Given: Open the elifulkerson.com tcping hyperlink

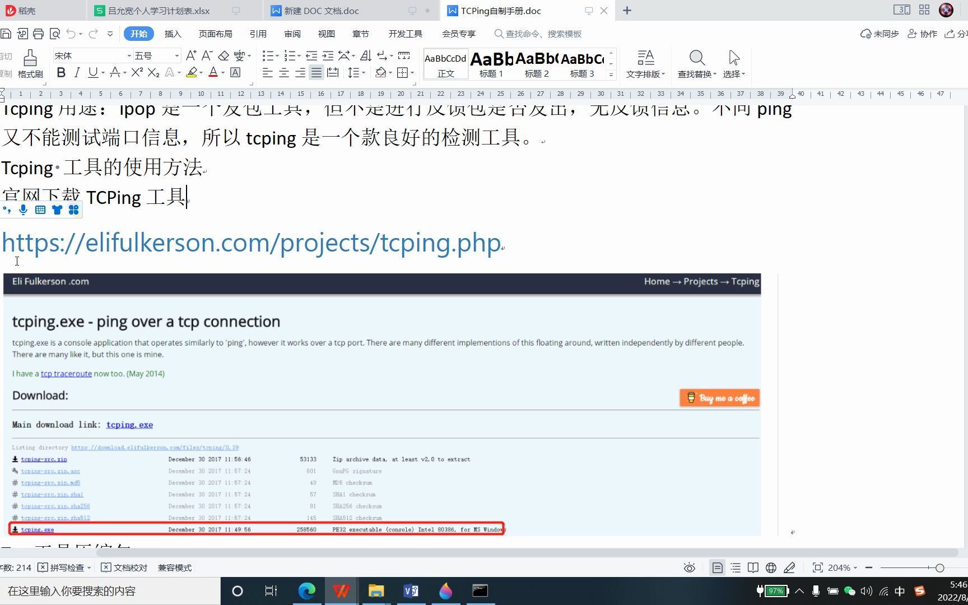Looking at the screenshot, I should 252,243.
